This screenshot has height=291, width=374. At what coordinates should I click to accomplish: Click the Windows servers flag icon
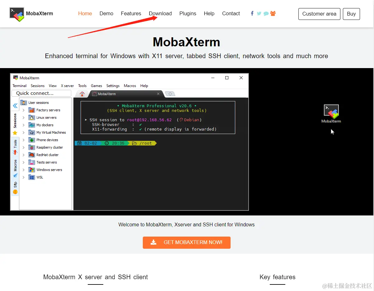click(31, 170)
